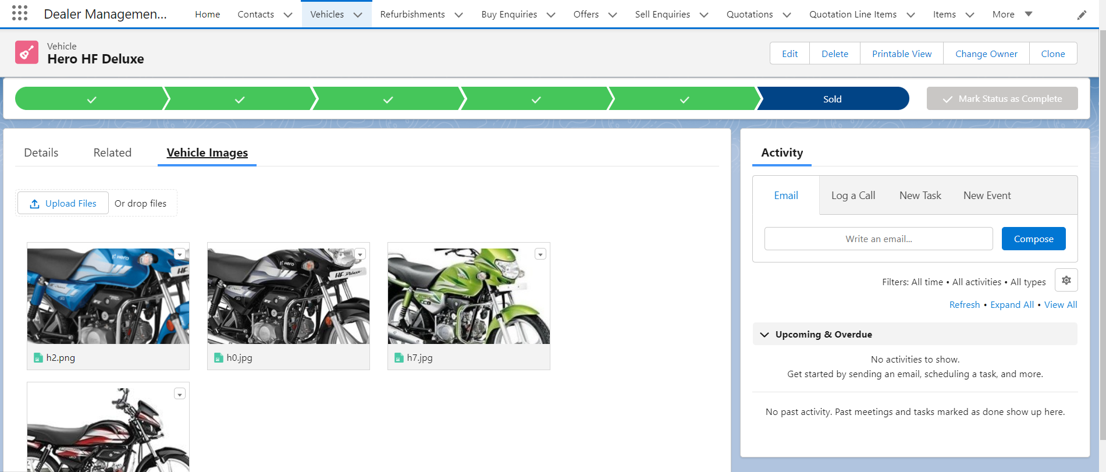Select the Vehicle Images tab

pyautogui.click(x=207, y=152)
